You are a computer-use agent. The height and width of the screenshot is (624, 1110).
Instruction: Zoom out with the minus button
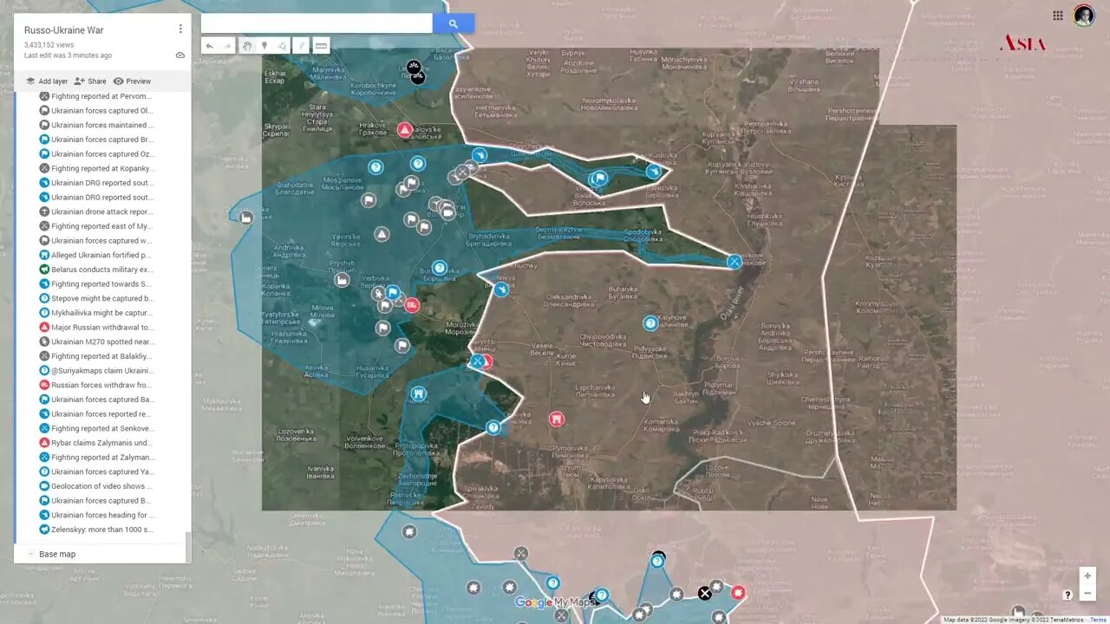(x=1087, y=594)
